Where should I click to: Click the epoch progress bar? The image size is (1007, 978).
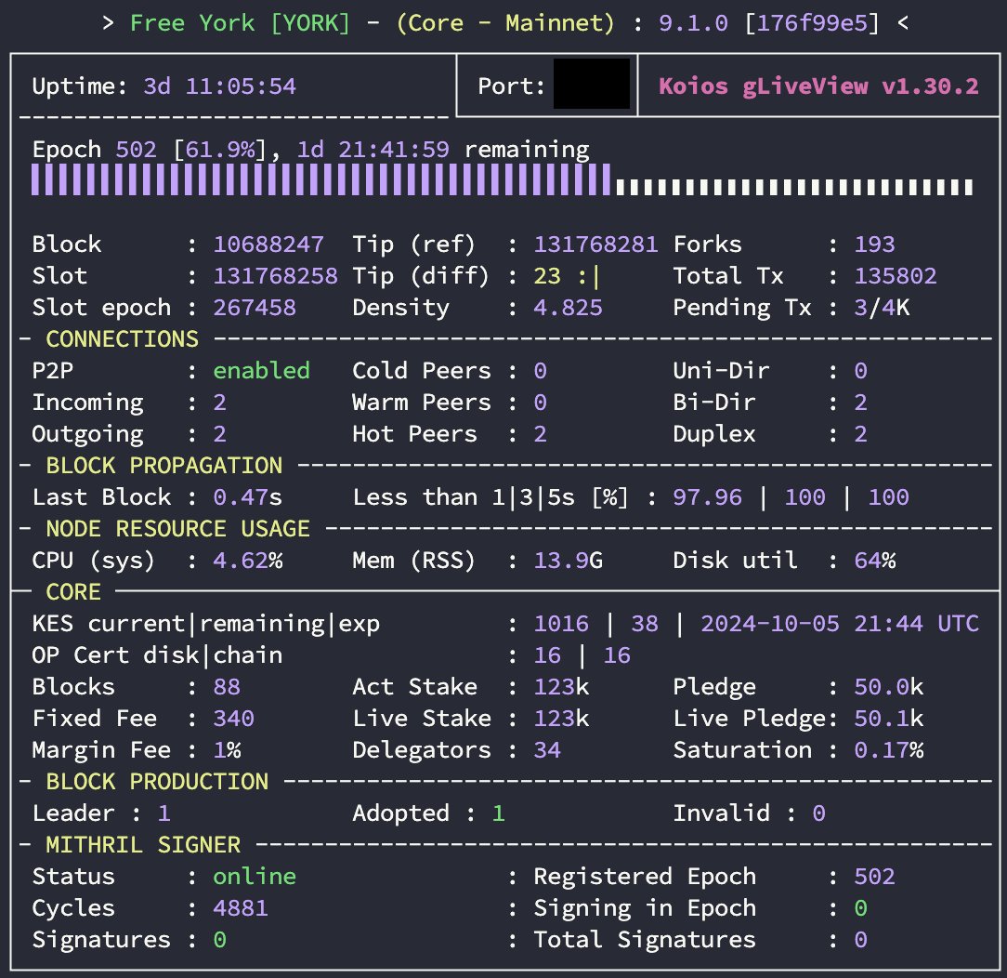(x=503, y=180)
